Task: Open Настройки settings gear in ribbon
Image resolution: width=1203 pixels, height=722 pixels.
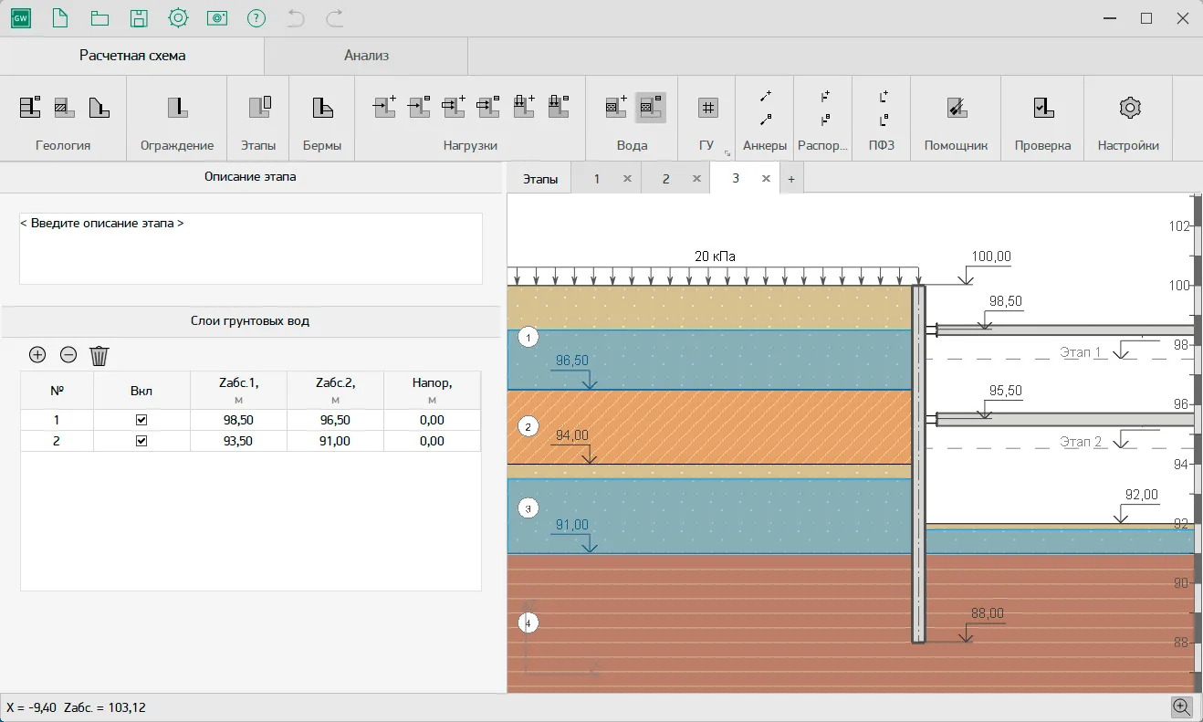Action: click(x=1129, y=107)
